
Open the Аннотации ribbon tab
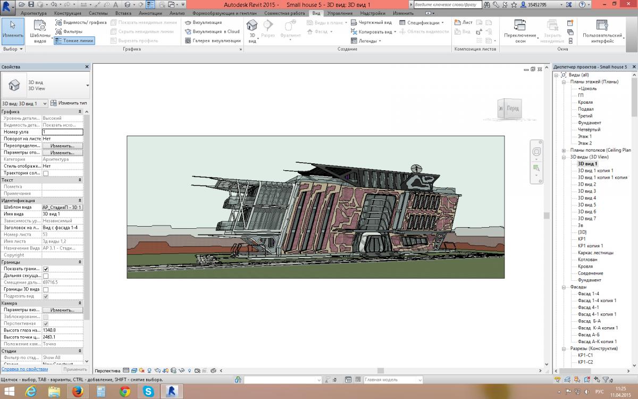coord(149,13)
